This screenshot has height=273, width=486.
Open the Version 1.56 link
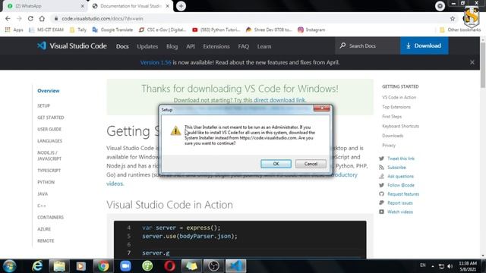pos(156,62)
